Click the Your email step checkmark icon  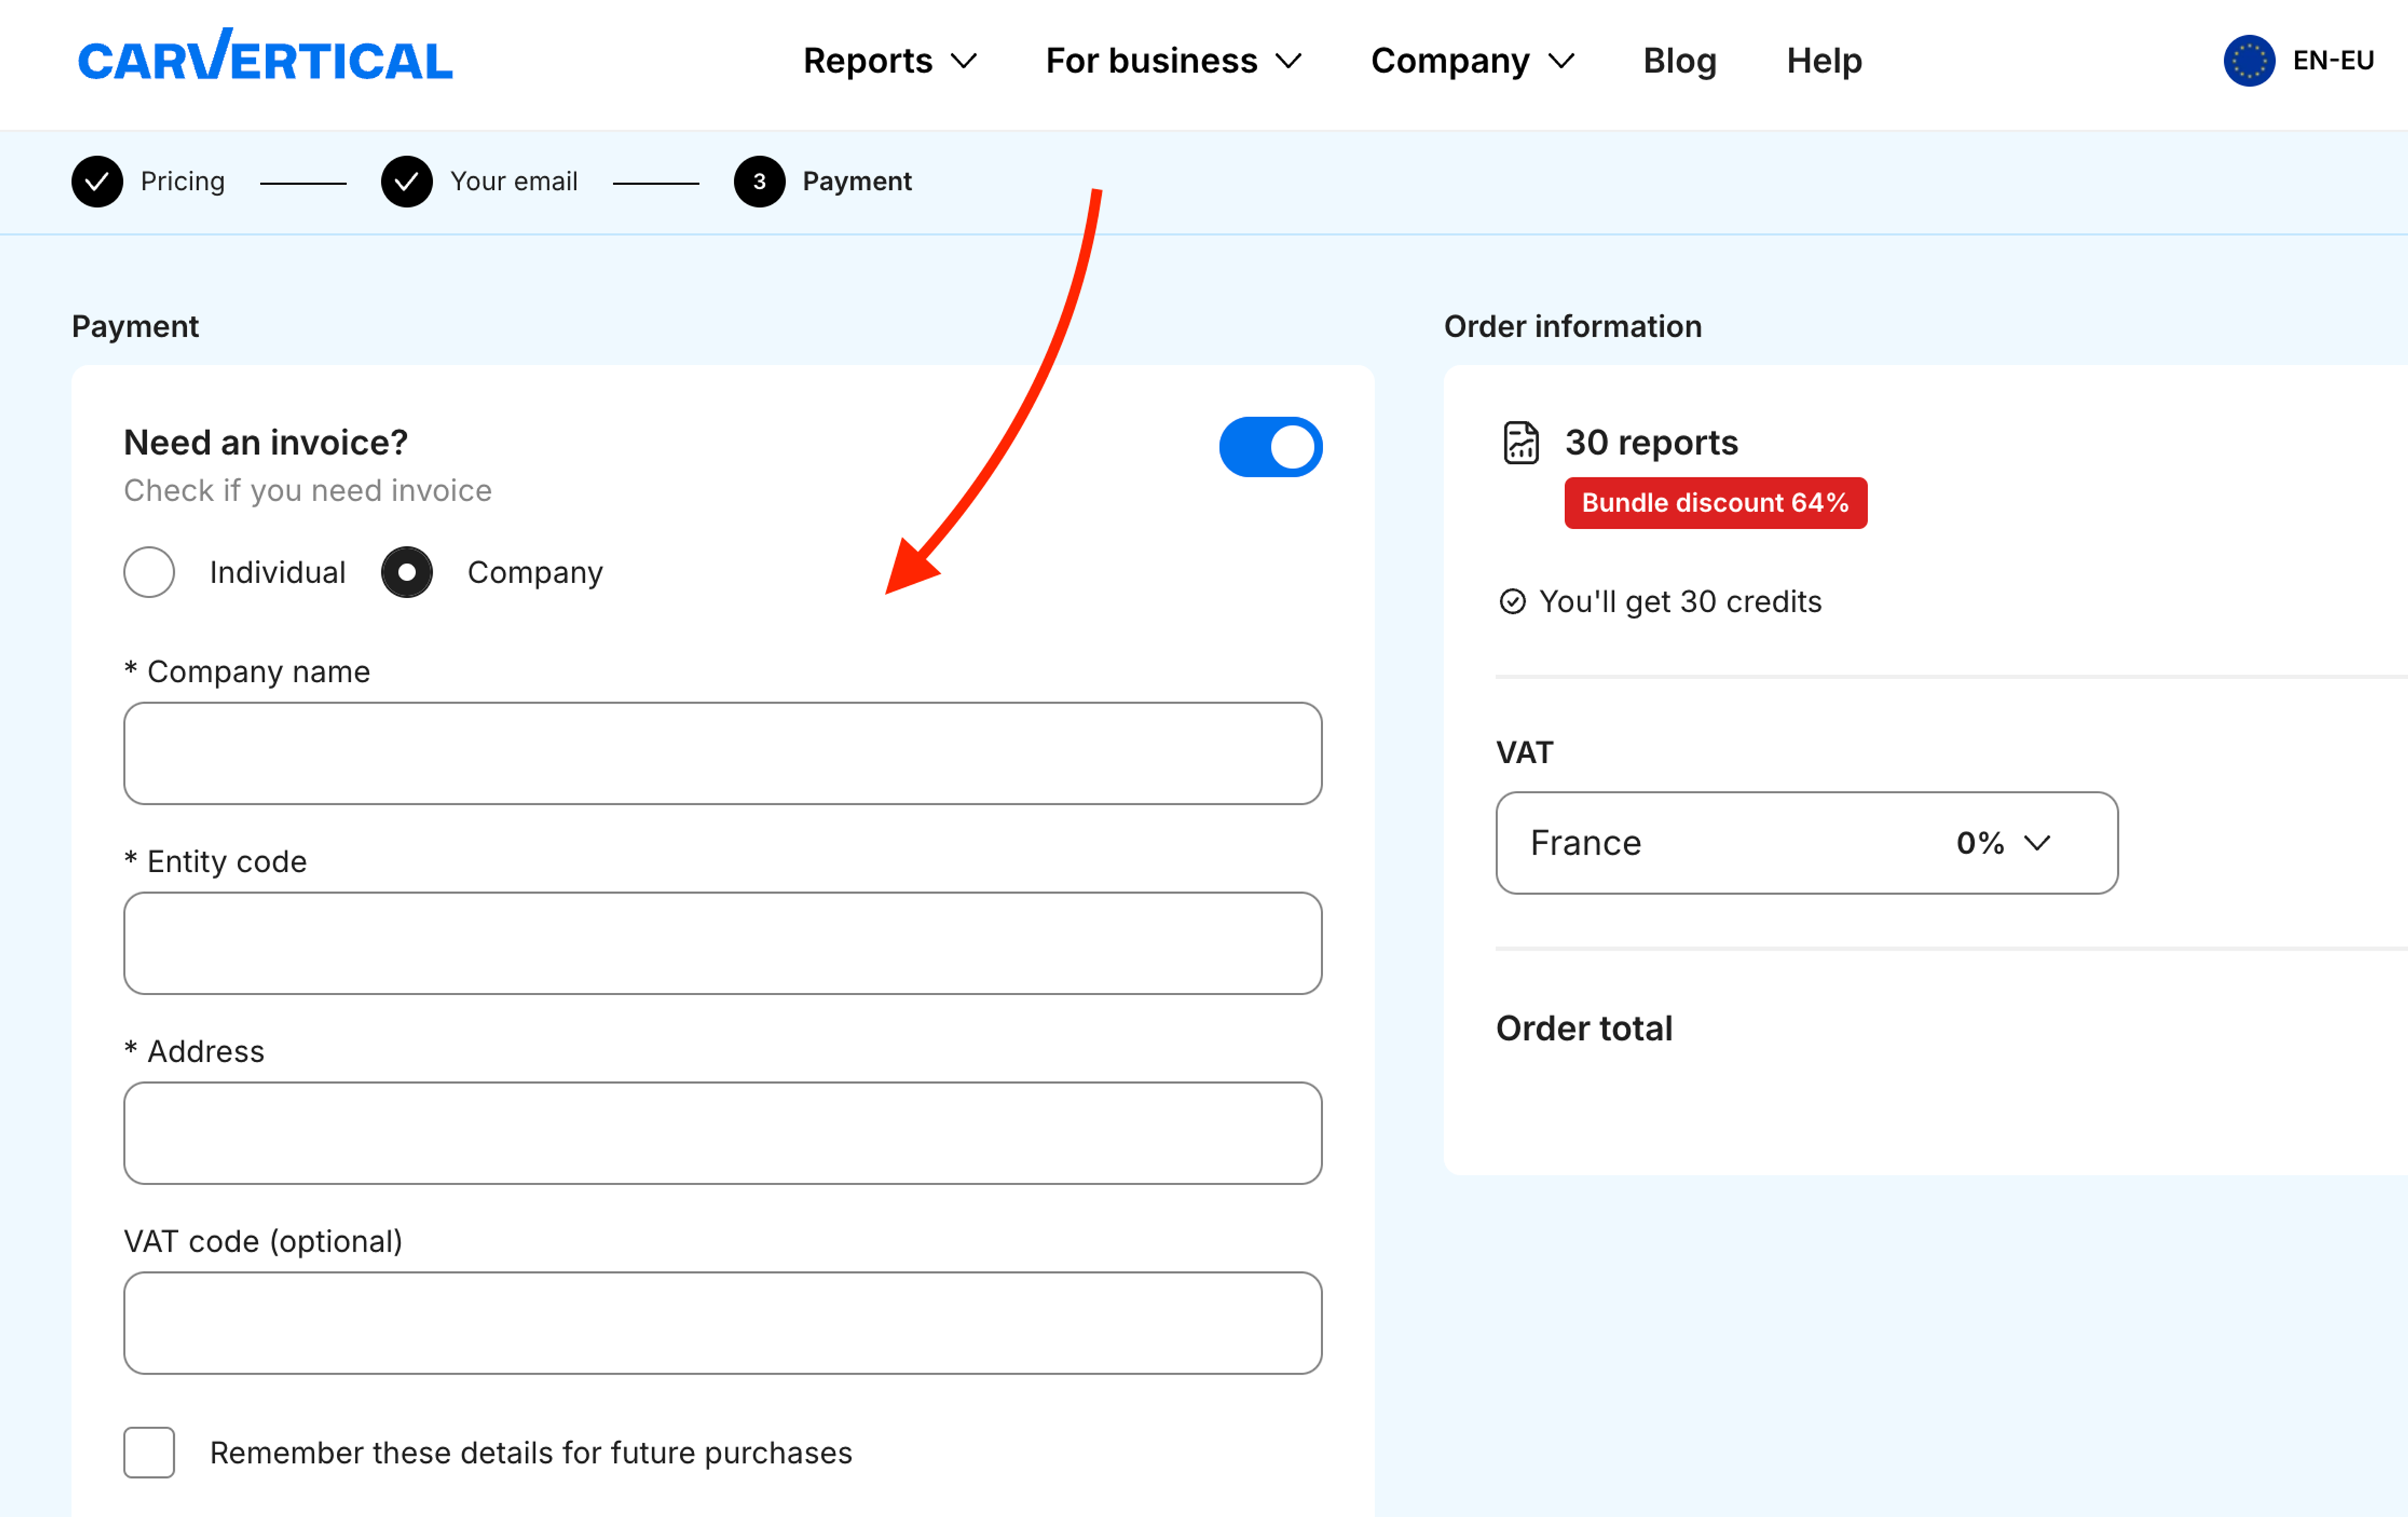406,181
